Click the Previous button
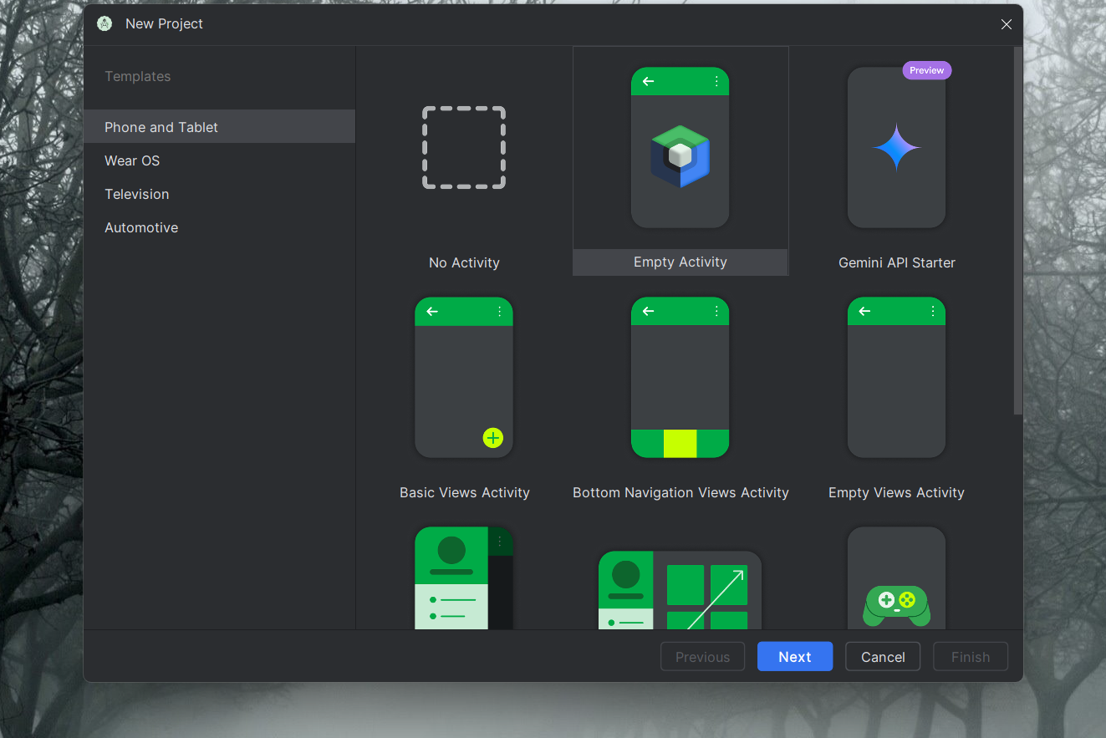The height and width of the screenshot is (738, 1106). [702, 657]
